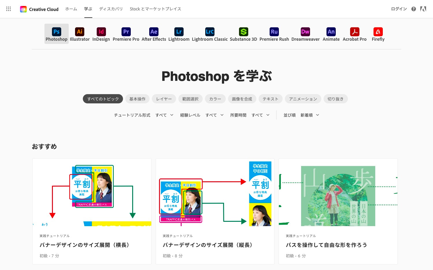Open the apps grid launcher icon
This screenshot has height=270, width=433.
tap(9, 9)
